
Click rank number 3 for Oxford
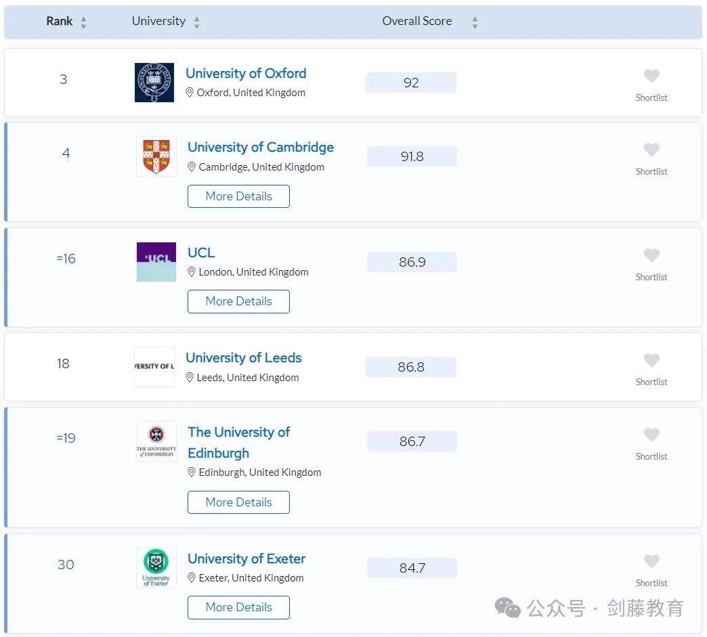(64, 79)
